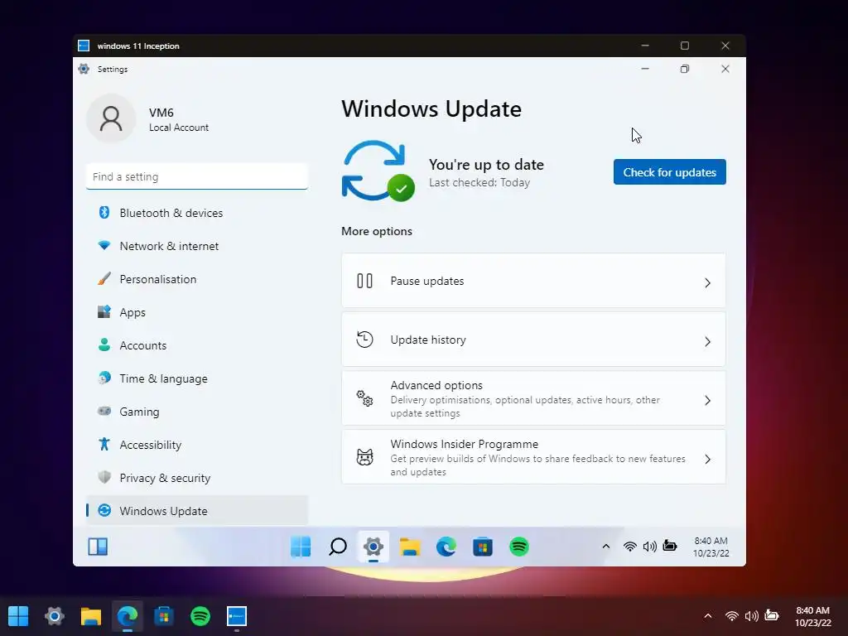Click wifi icon in inner VM tray
The height and width of the screenshot is (636, 848).
click(629, 547)
